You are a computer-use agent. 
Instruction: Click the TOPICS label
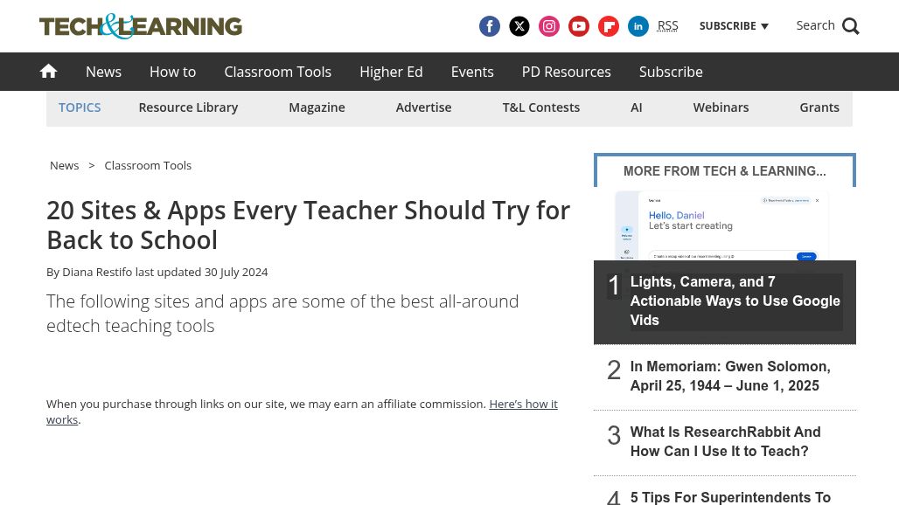80,107
